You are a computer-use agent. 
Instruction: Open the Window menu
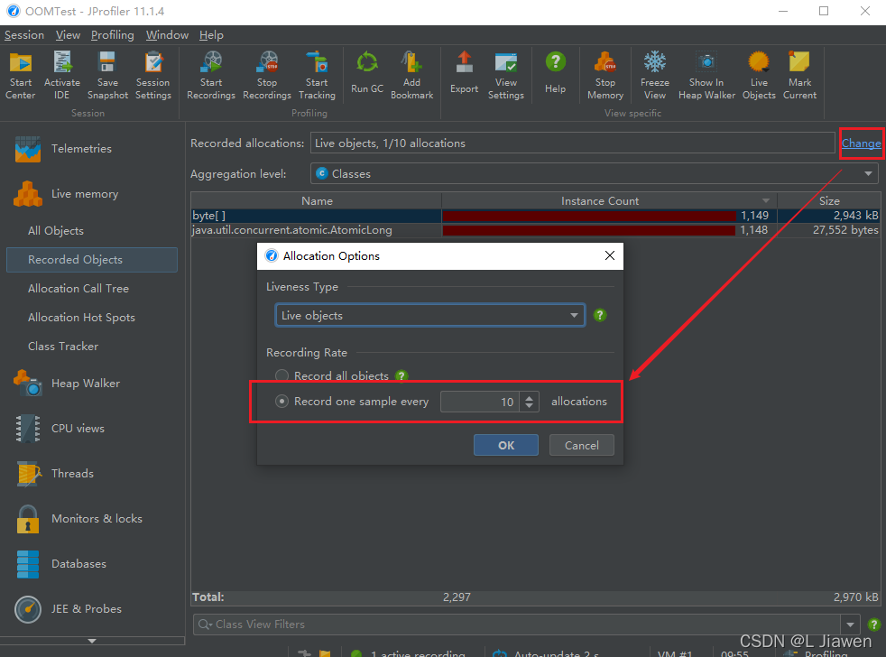click(x=167, y=35)
